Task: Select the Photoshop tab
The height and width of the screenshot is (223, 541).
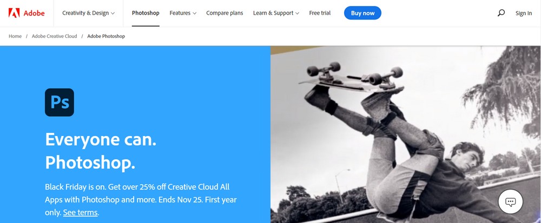Action: click(146, 13)
